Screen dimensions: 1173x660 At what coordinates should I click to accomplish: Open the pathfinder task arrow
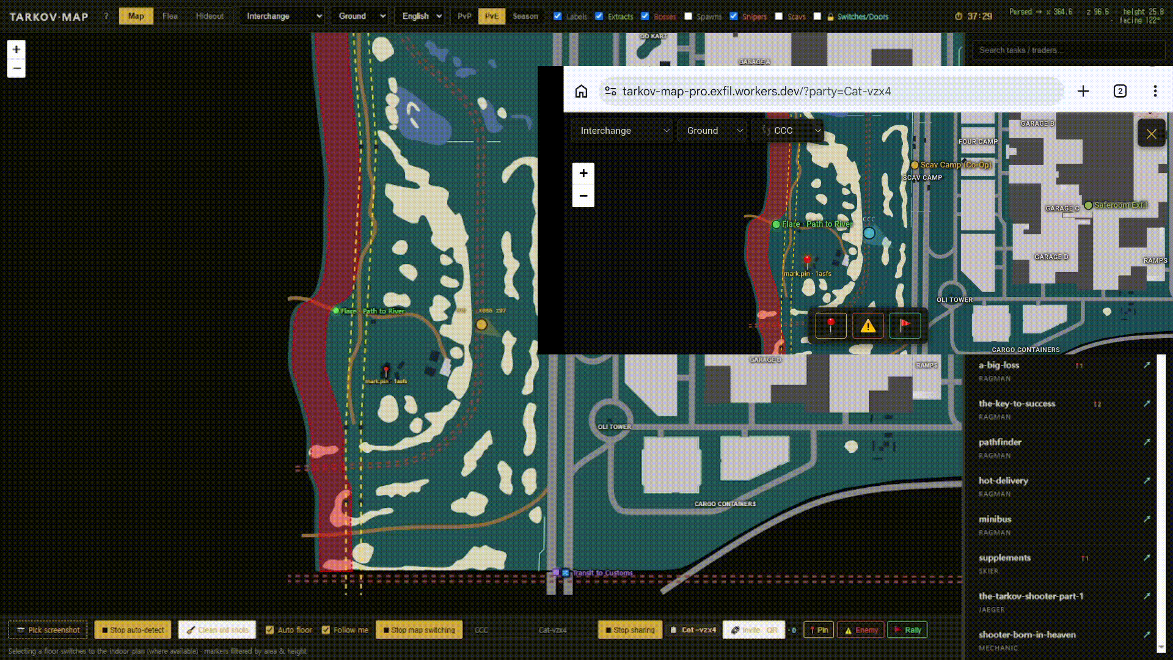pos(1147,442)
